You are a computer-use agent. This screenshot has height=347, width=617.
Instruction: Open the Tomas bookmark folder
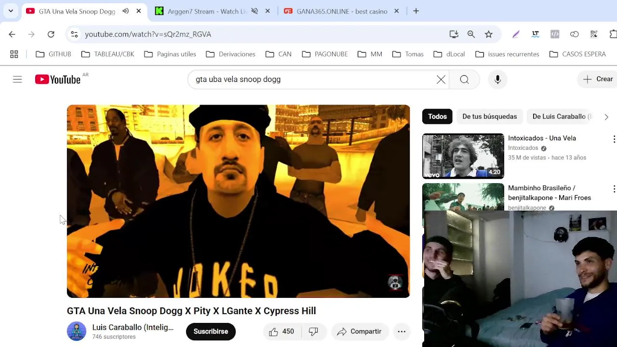[x=408, y=54]
